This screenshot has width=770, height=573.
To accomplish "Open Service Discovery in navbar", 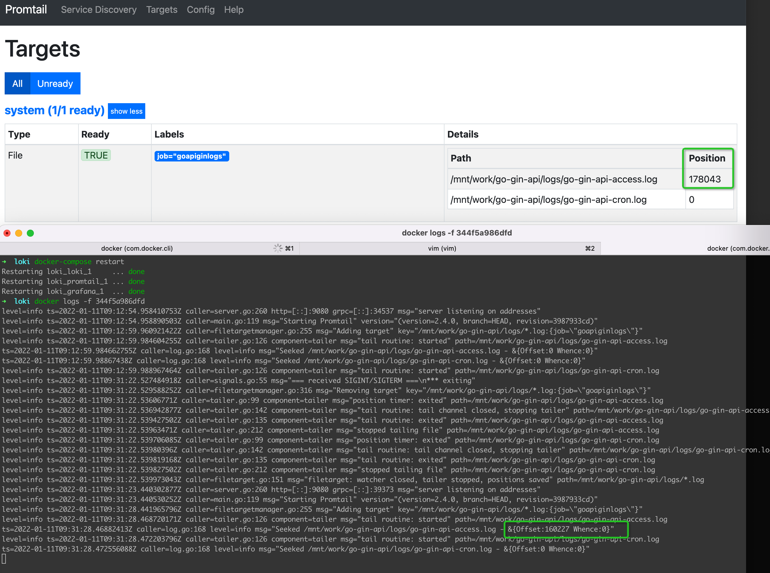I will [x=99, y=10].
